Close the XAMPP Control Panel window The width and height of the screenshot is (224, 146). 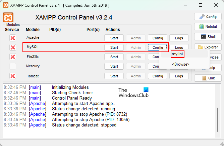click(216, 5)
